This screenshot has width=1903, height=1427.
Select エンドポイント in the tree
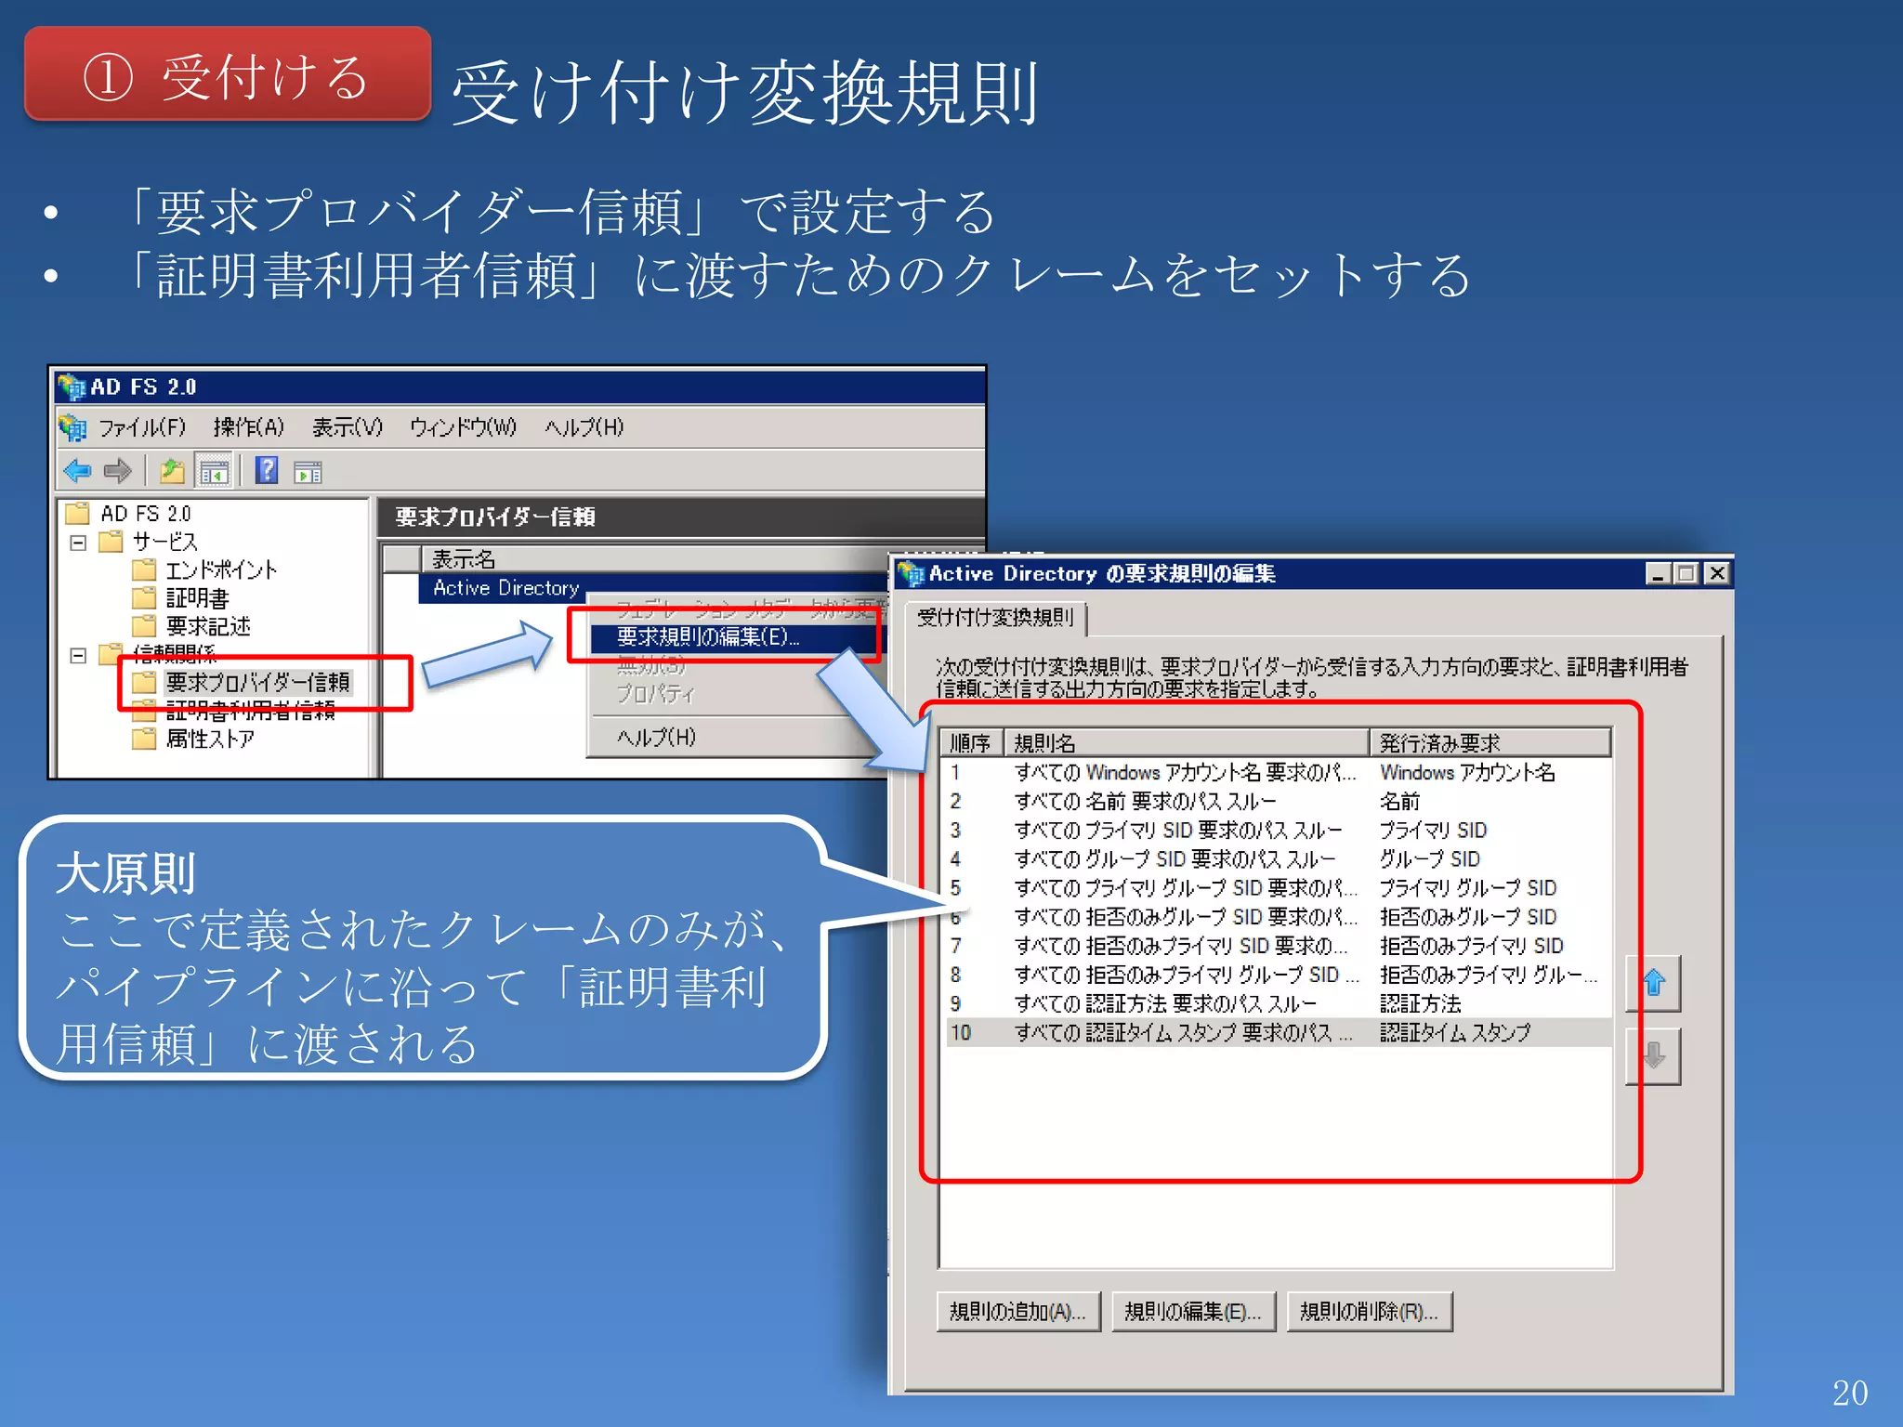coord(221,569)
